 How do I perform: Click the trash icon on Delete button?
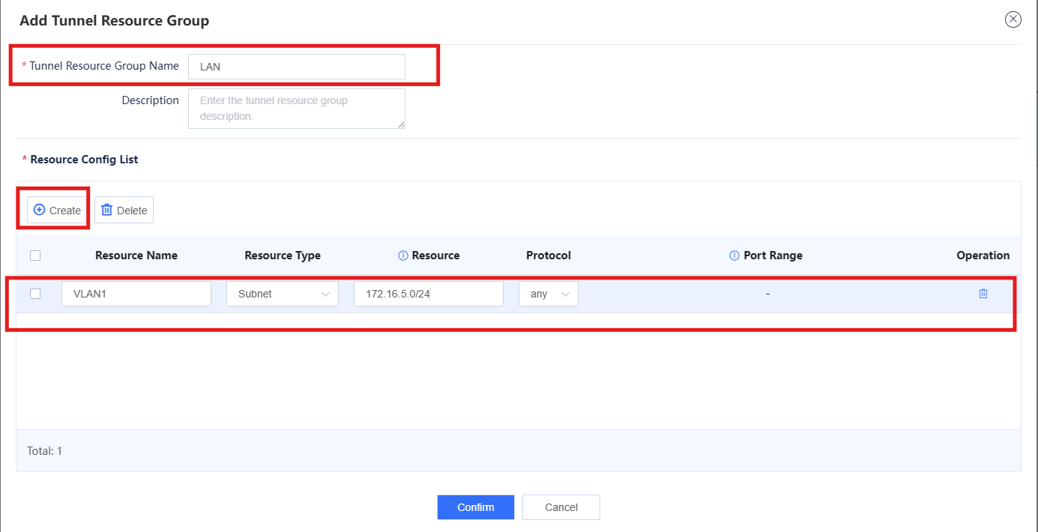[106, 210]
